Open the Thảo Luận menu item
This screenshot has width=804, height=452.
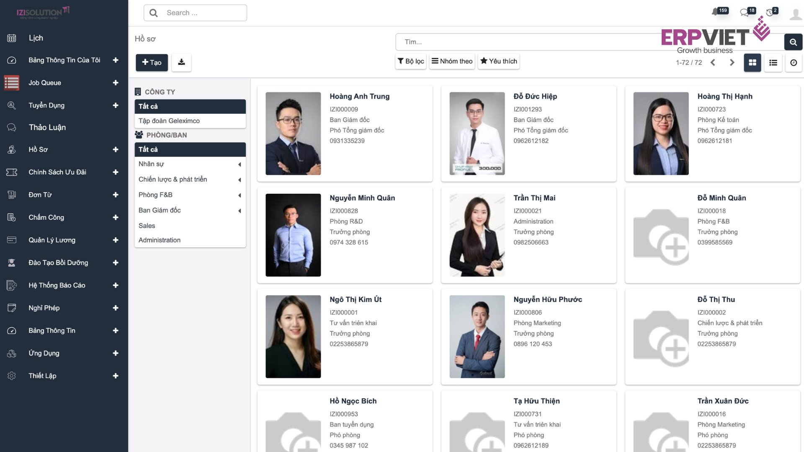coord(47,128)
